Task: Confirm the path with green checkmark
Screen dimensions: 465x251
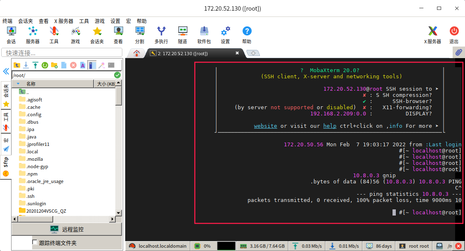Action: coord(117,75)
